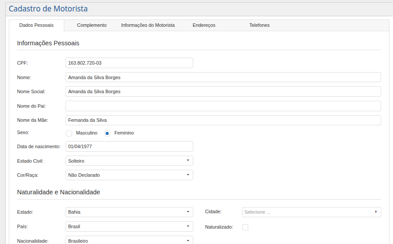Image resolution: width=393 pixels, height=244 pixels.
Task: Open the Cor/Raça dropdown
Action: click(129, 175)
